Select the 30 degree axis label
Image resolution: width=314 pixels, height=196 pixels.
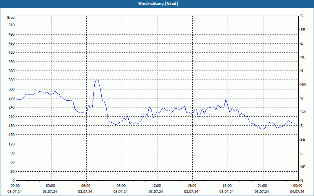[x=13, y=171]
